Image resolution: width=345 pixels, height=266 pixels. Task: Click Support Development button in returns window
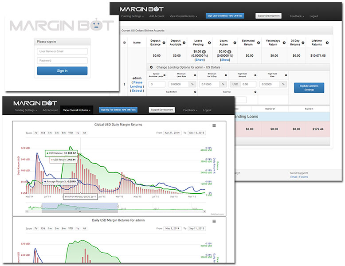[162, 110]
